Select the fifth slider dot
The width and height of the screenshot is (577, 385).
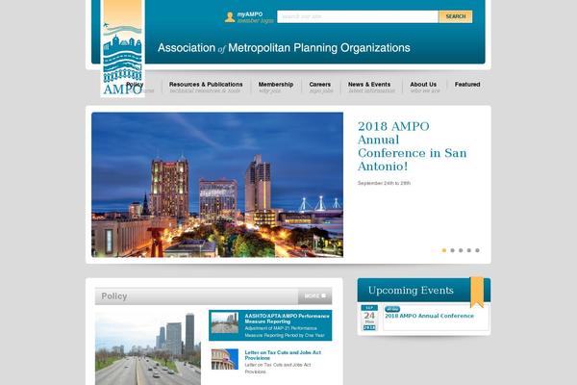point(477,250)
